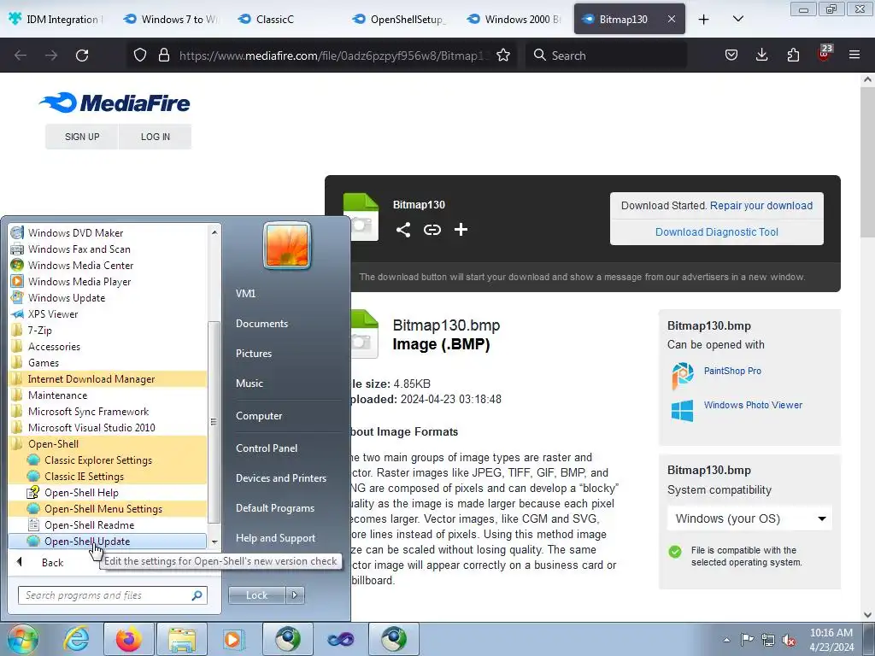The height and width of the screenshot is (656, 875).
Task: Open Windows Media Player from the taskbar
Action: (x=234, y=639)
